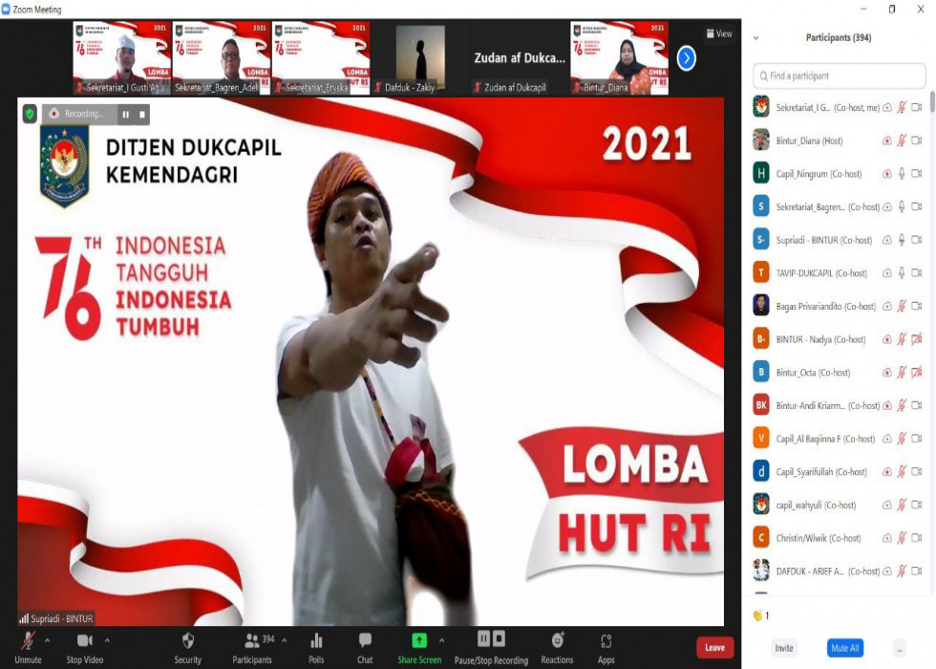This screenshot has width=936, height=669.
Task: Click the green encryption shield icon
Action: (x=30, y=114)
